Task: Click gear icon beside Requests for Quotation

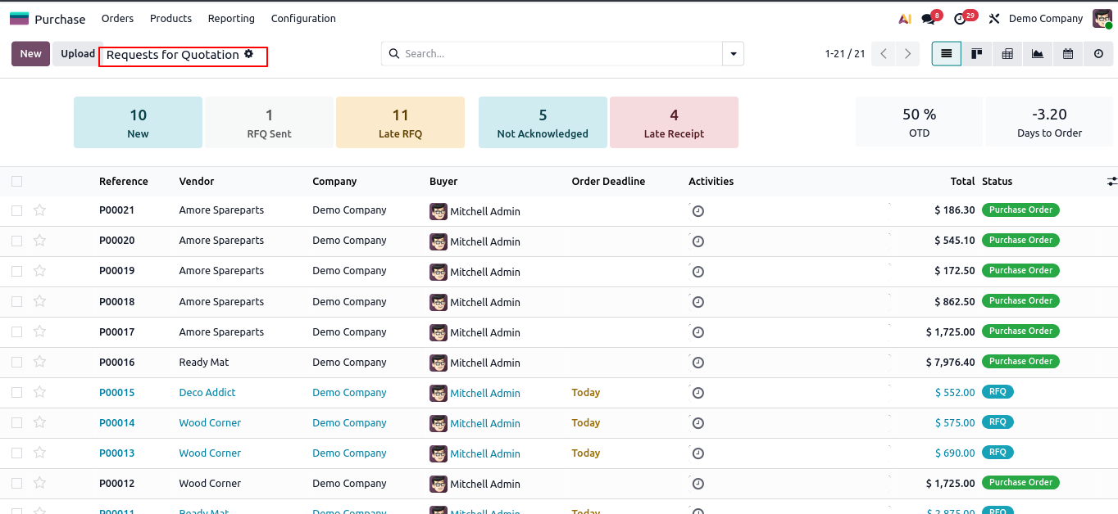Action: coord(249,54)
